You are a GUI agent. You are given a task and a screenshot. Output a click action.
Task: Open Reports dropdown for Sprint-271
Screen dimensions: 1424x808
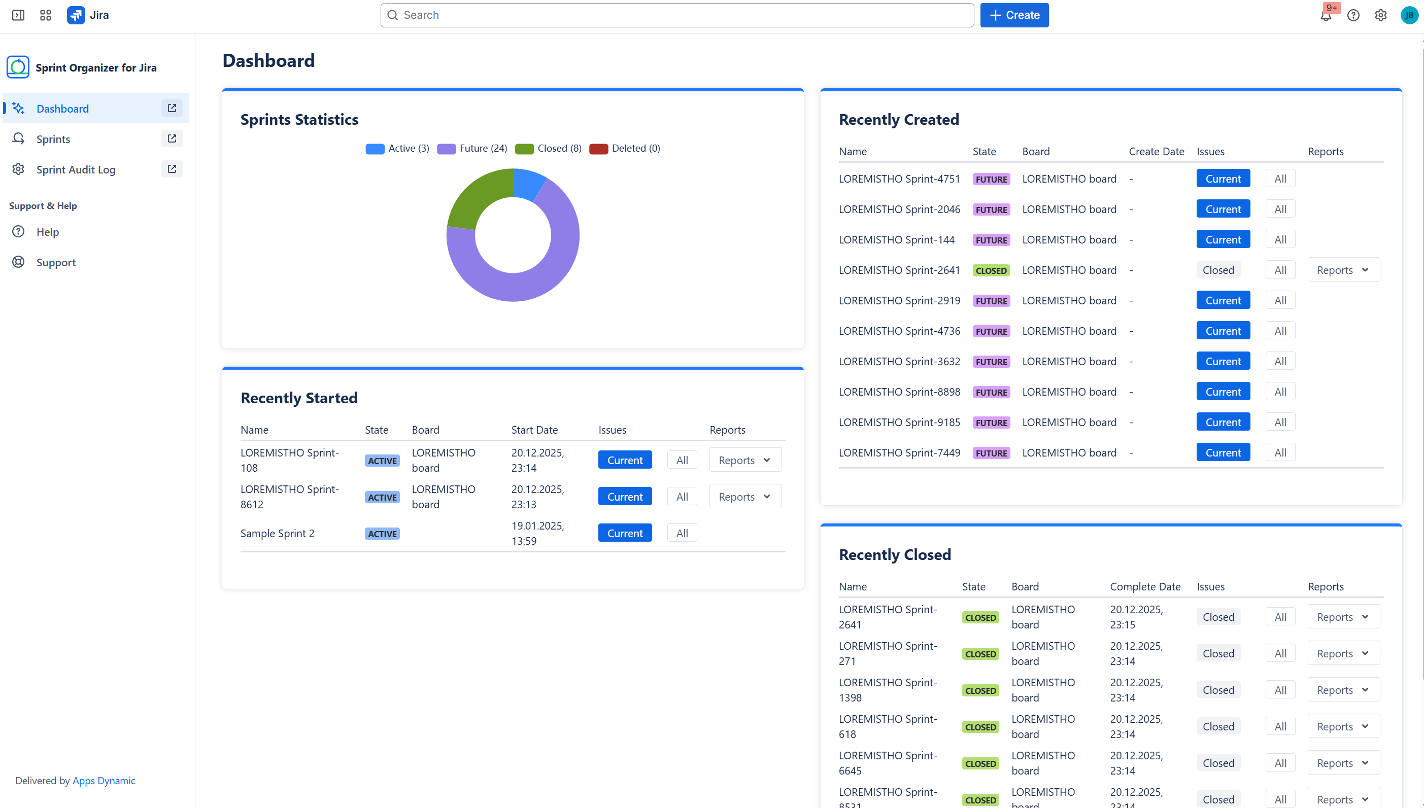[x=1343, y=653]
